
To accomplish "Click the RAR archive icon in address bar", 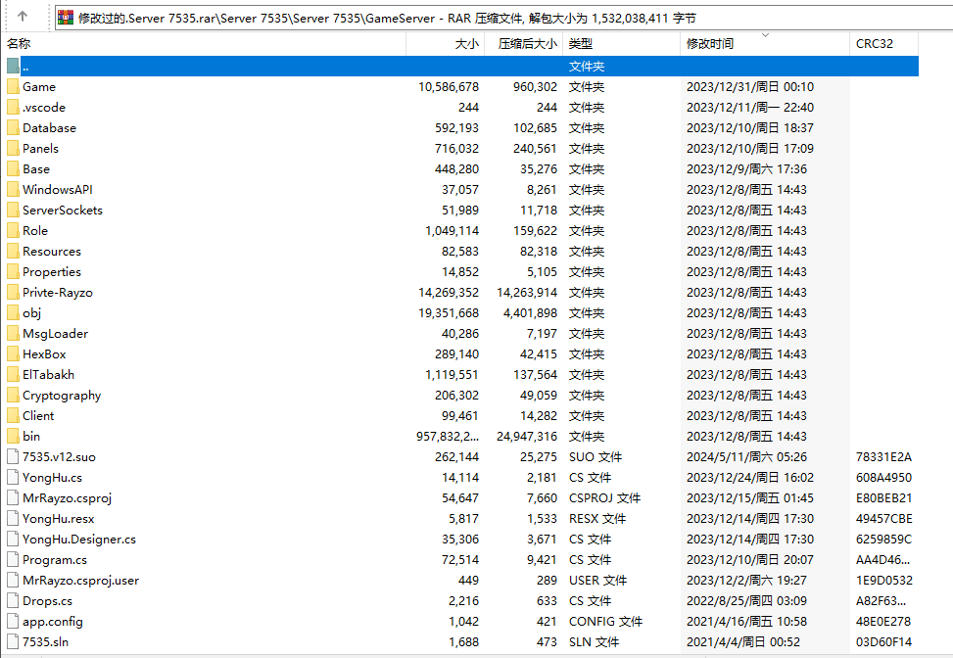I will coord(67,18).
